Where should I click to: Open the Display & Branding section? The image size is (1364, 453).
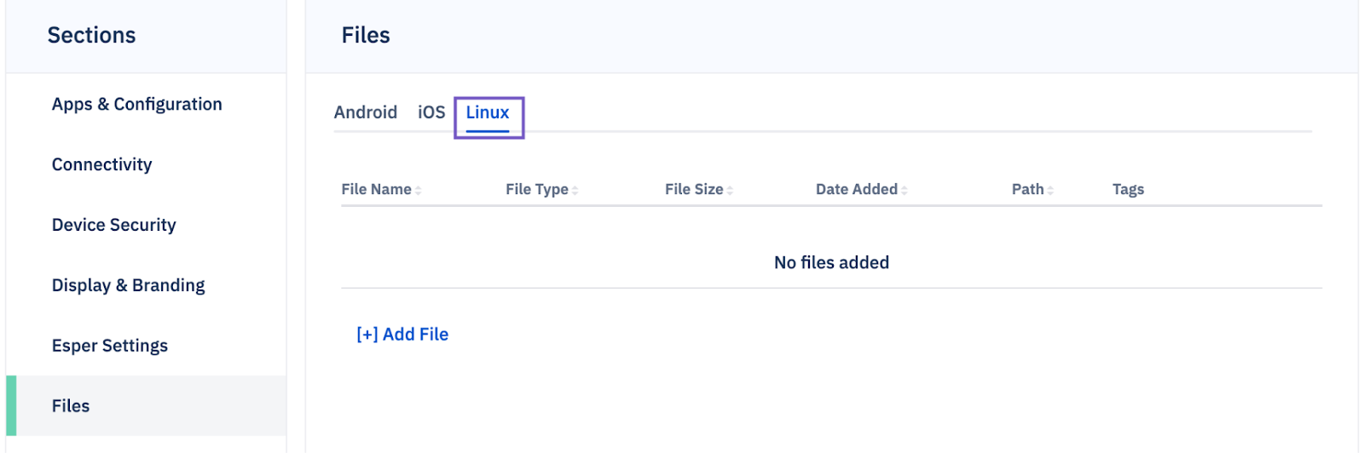[129, 285]
